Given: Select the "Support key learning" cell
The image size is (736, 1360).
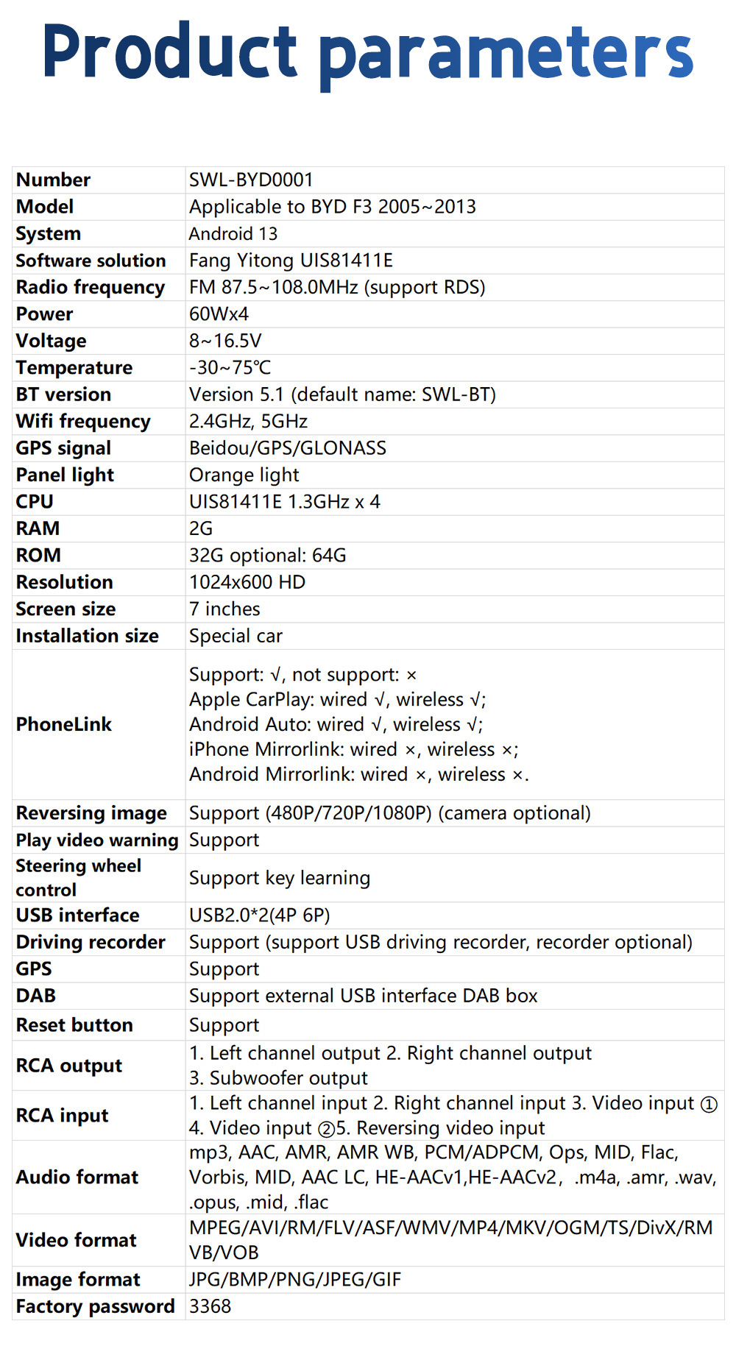Looking at the screenshot, I should pos(279,878).
